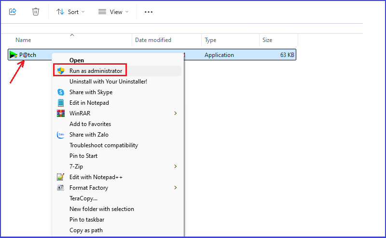The width and height of the screenshot is (386, 238).
Task: Click the shield icon beside Run as administrator
Action: (x=60, y=71)
